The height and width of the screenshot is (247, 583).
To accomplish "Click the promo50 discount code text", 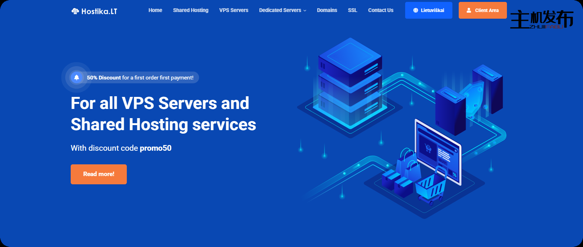I will click(x=155, y=148).
